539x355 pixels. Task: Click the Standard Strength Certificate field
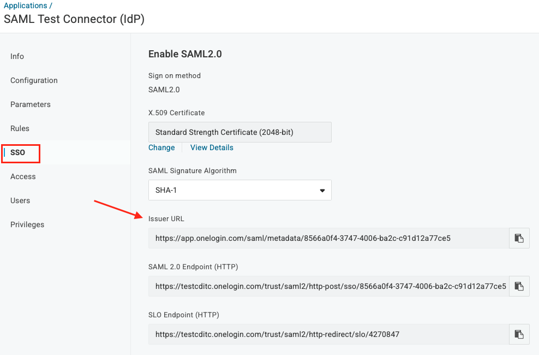click(x=239, y=132)
